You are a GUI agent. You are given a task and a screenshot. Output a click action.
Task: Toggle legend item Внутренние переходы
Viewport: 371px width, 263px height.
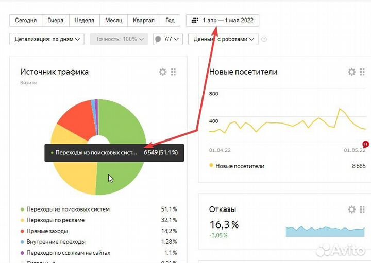coord(53,242)
